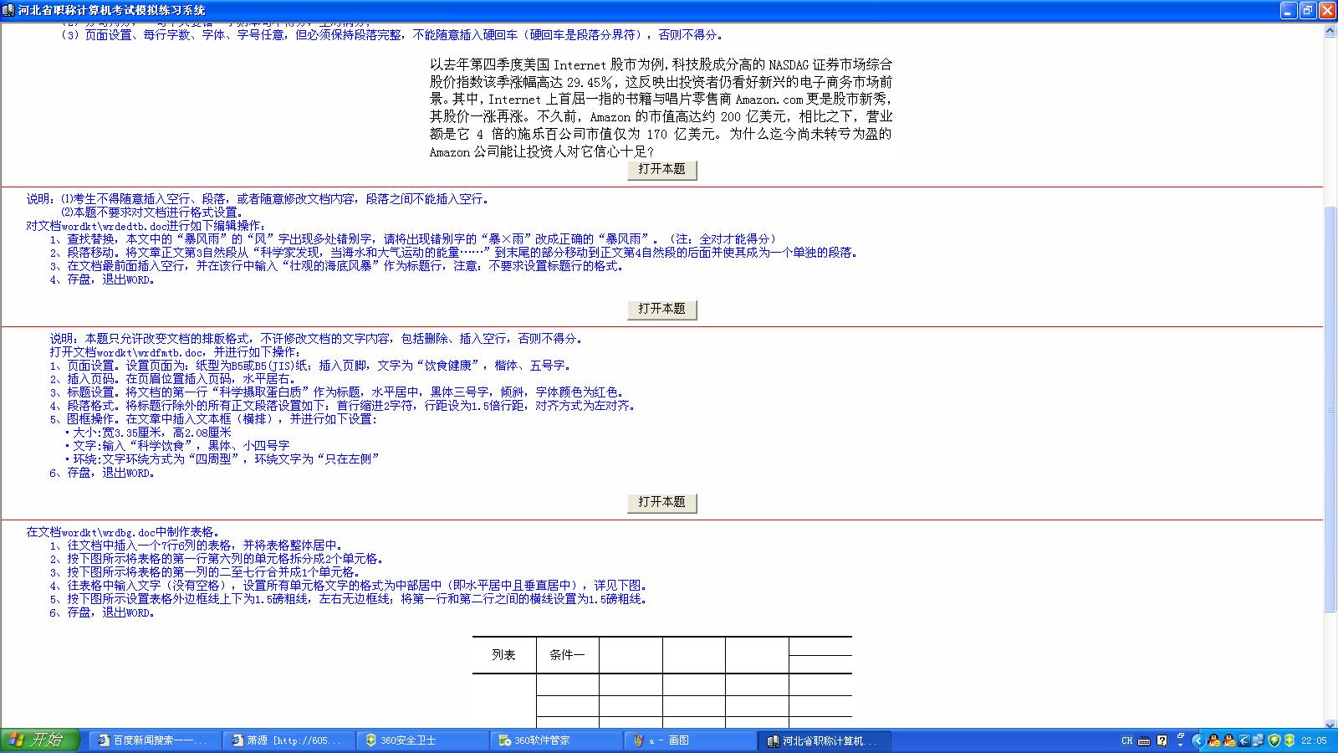
Task: Click the bottom 打开本题 button
Action: coord(661,503)
